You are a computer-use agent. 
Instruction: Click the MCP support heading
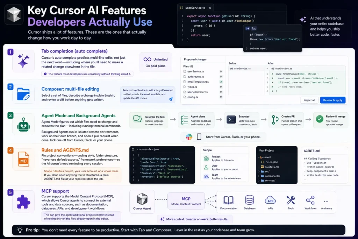coord(55,191)
